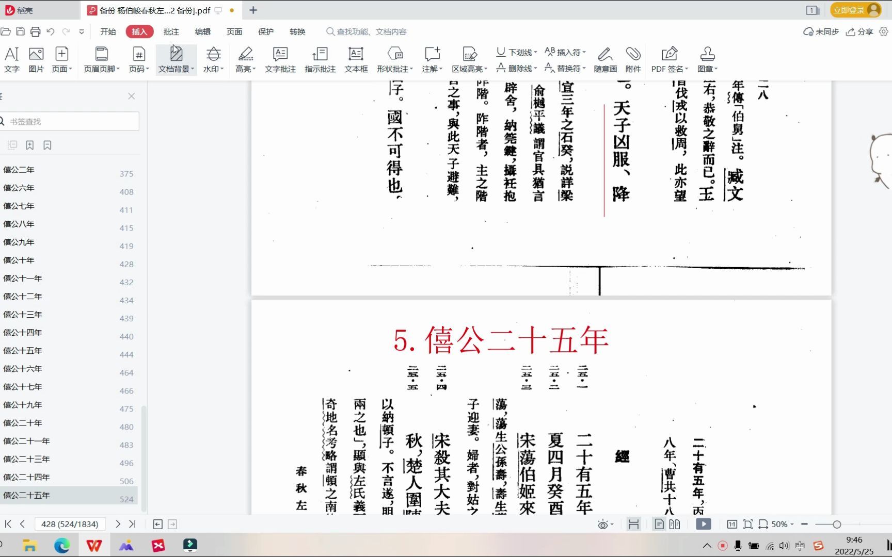Click the add bookmark icon
This screenshot has width=892, height=557.
[x=30, y=145]
